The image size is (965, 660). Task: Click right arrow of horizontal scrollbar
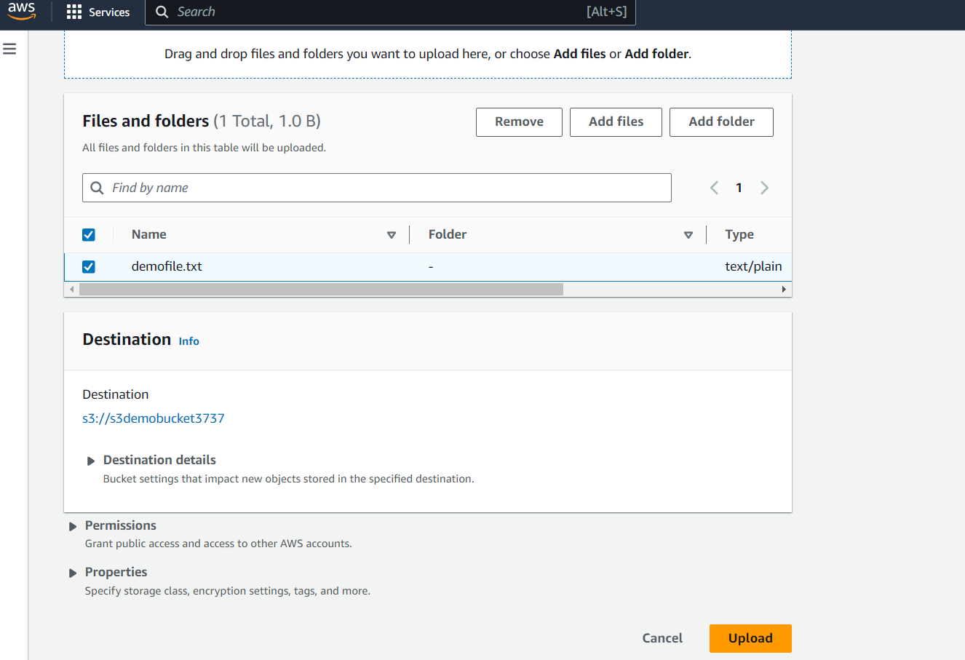click(784, 290)
